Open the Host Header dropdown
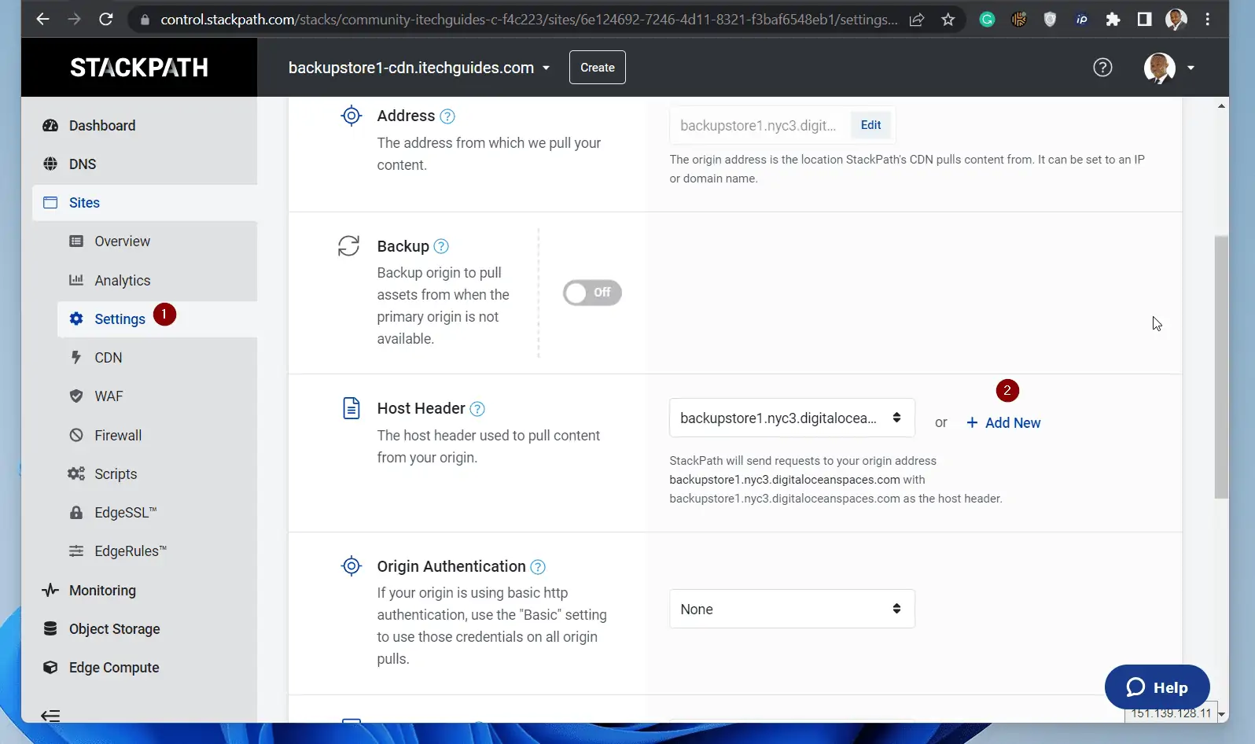This screenshot has height=744, width=1255. pyautogui.click(x=792, y=418)
